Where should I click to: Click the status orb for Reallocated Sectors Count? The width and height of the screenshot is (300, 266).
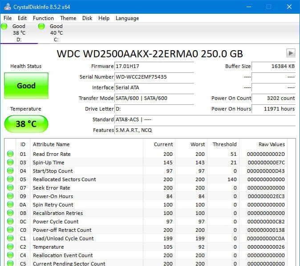pyautogui.click(x=10, y=179)
